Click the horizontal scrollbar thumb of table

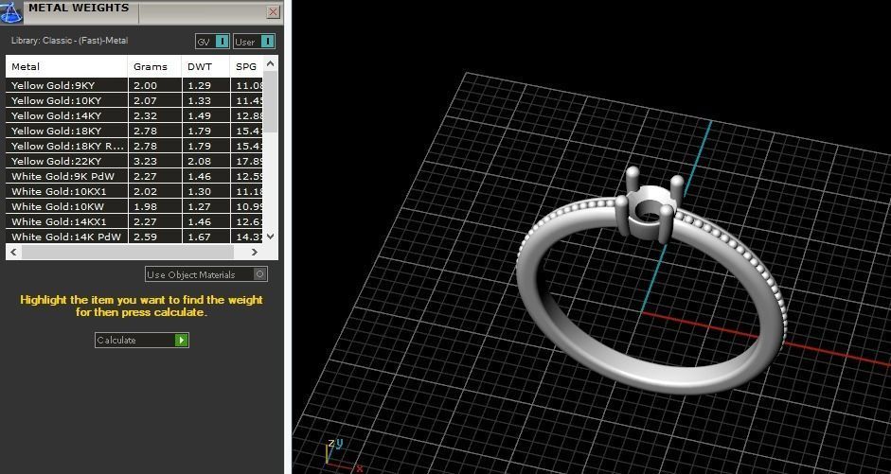coord(127,252)
